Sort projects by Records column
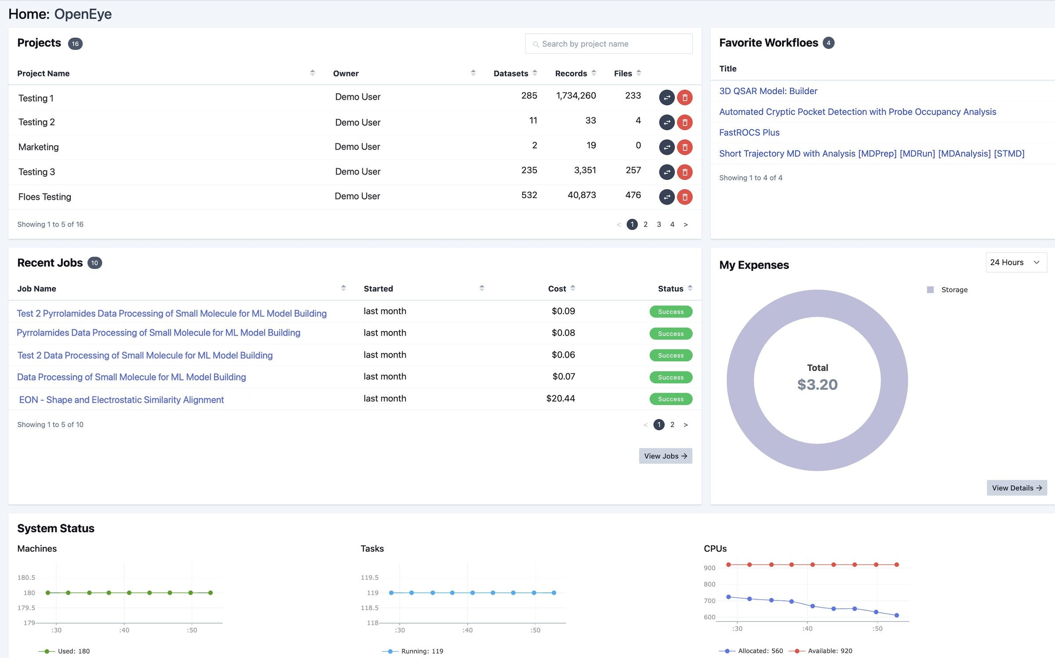 [593, 73]
